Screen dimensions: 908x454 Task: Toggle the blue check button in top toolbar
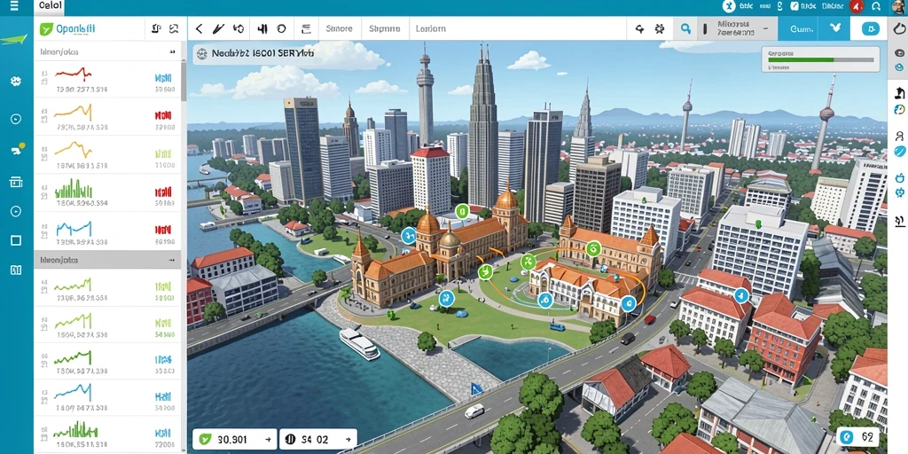[x=835, y=28]
